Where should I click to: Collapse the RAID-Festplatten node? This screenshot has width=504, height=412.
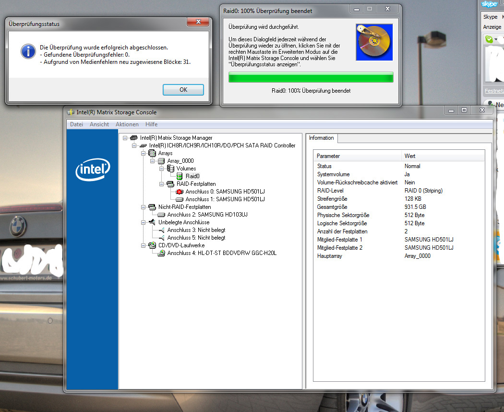[x=161, y=184]
